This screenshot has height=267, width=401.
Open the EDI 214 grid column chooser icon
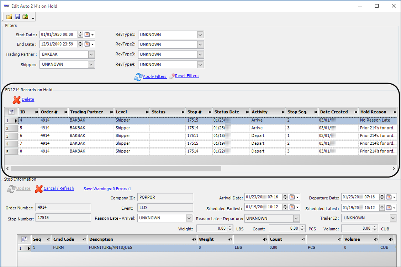(11, 112)
